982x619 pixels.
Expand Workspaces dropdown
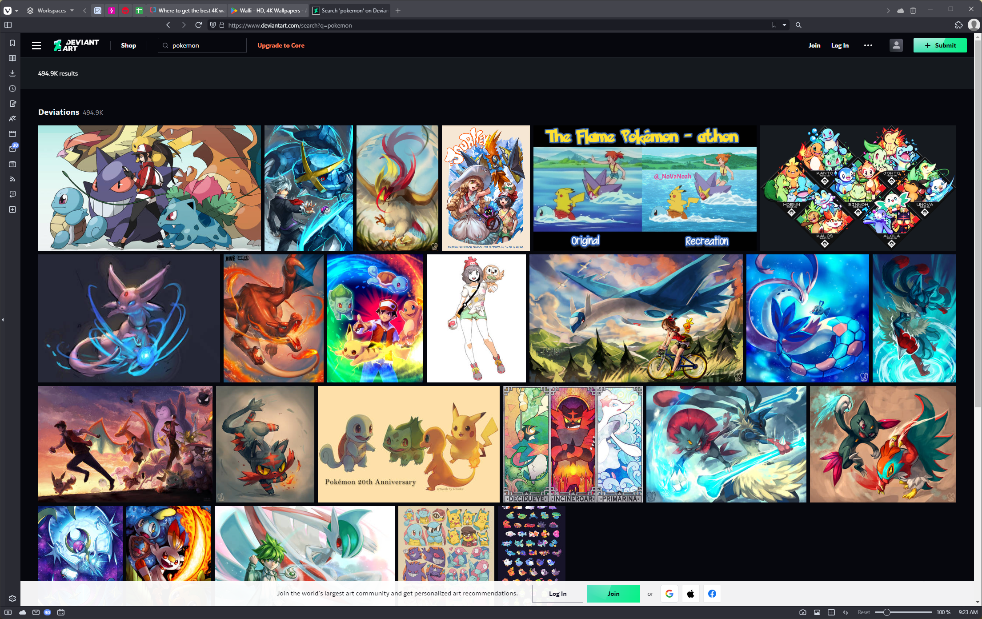point(50,10)
